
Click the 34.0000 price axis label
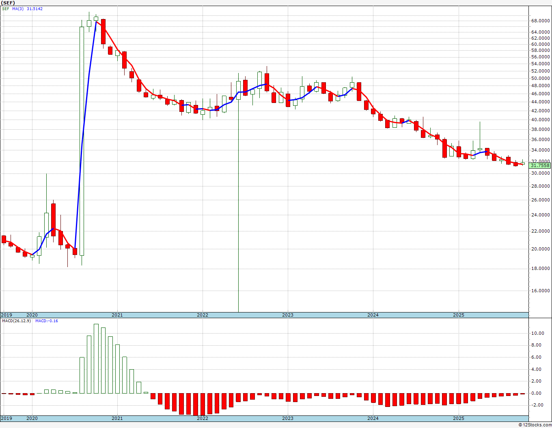(x=541, y=150)
